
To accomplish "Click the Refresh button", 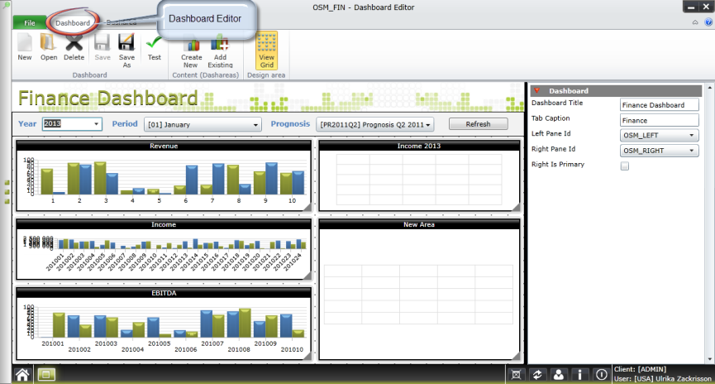I will pos(478,124).
